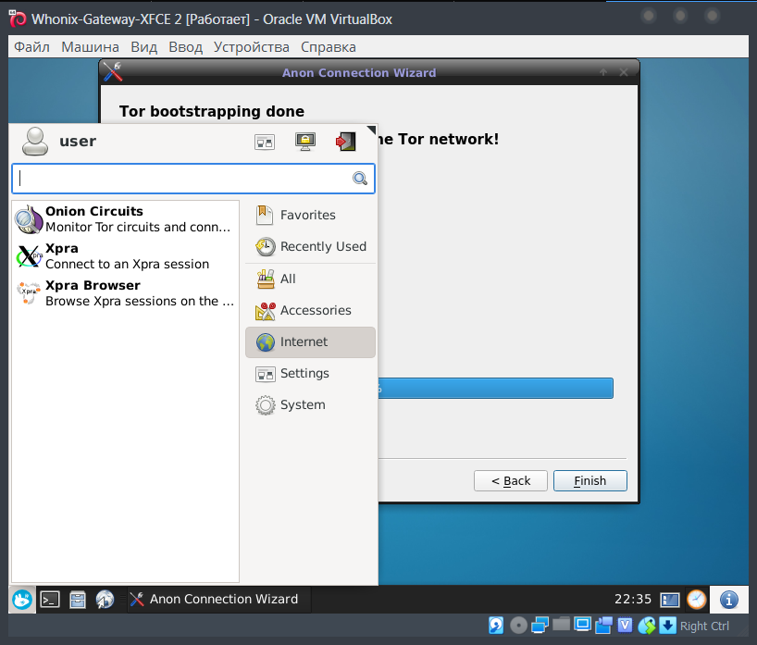
Task: Click the application search input field
Action: [x=183, y=179]
